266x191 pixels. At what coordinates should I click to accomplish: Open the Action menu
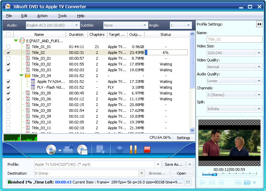click(x=42, y=16)
